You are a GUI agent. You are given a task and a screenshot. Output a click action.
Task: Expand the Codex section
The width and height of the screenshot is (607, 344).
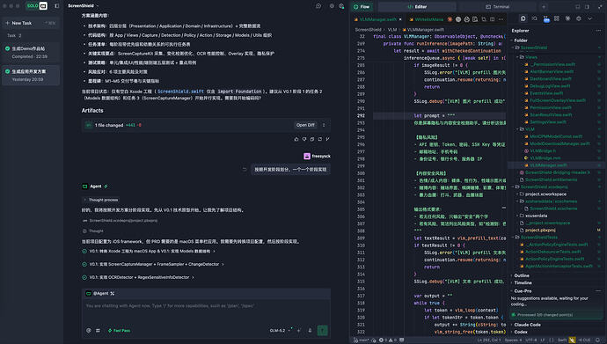[520, 332]
